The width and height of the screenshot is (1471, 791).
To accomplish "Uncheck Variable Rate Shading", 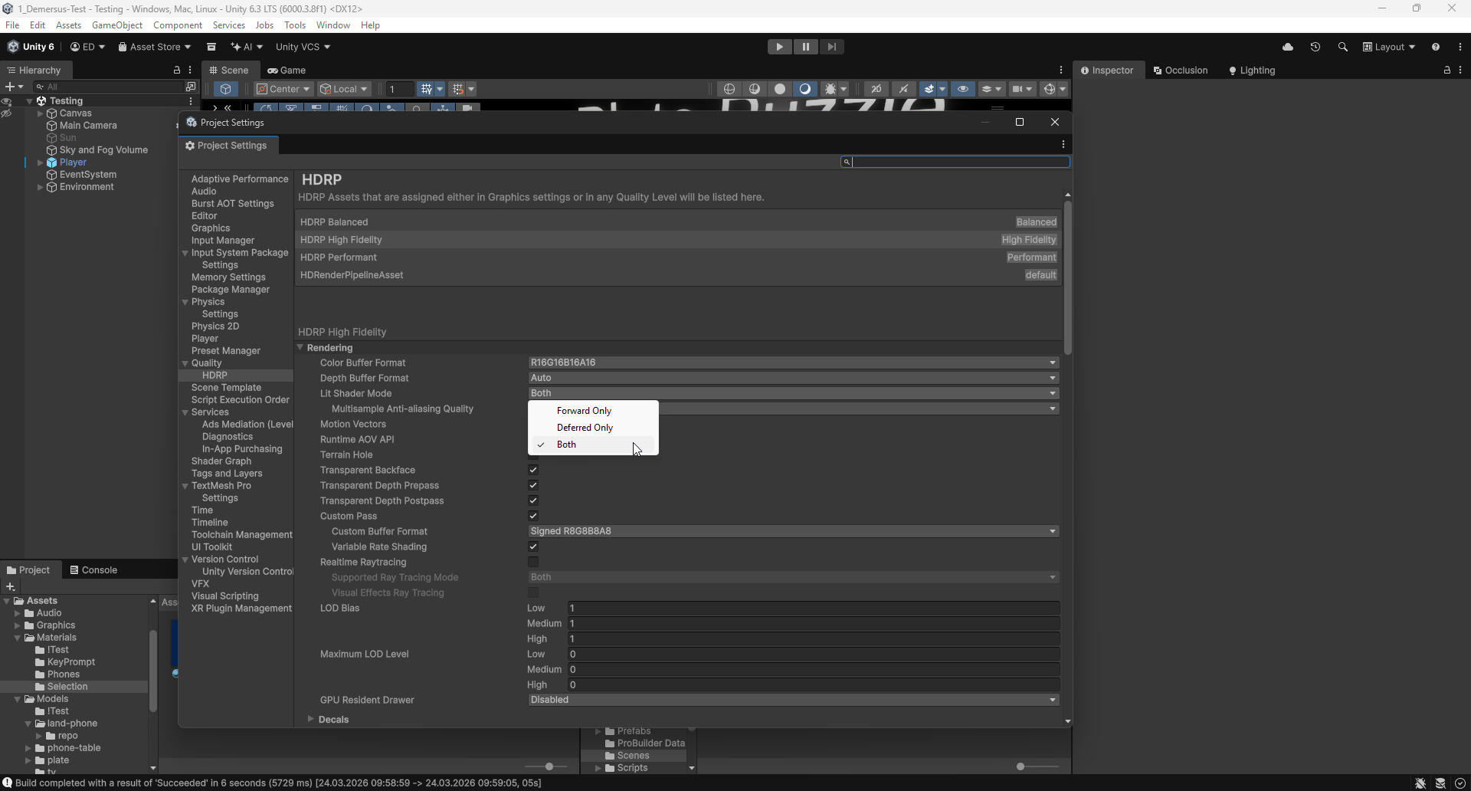I will [533, 546].
